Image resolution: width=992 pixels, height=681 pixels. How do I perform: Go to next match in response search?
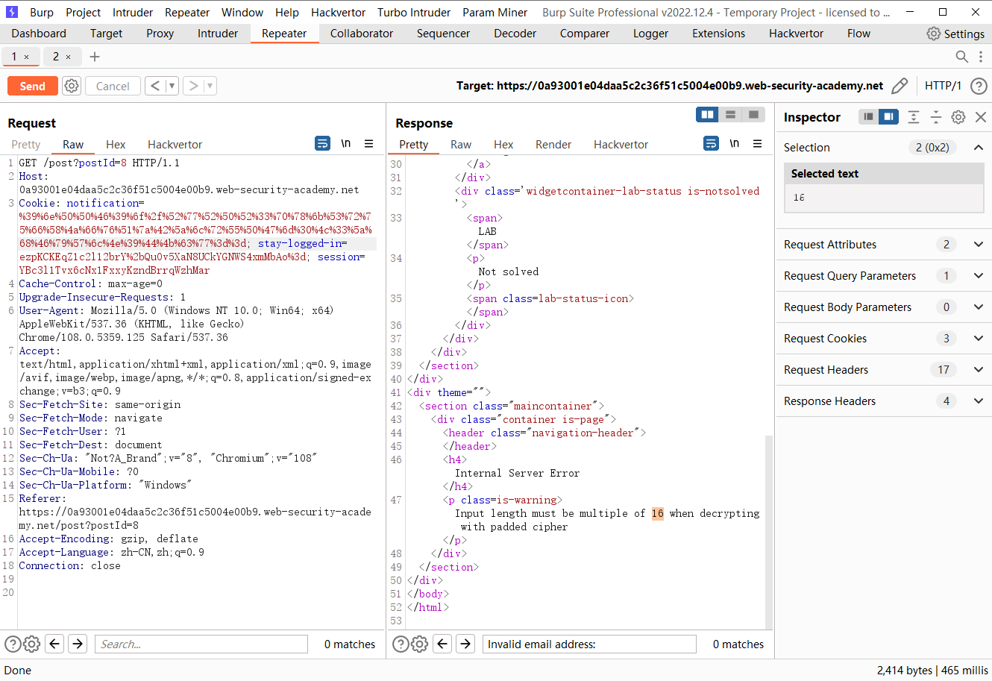click(x=465, y=644)
